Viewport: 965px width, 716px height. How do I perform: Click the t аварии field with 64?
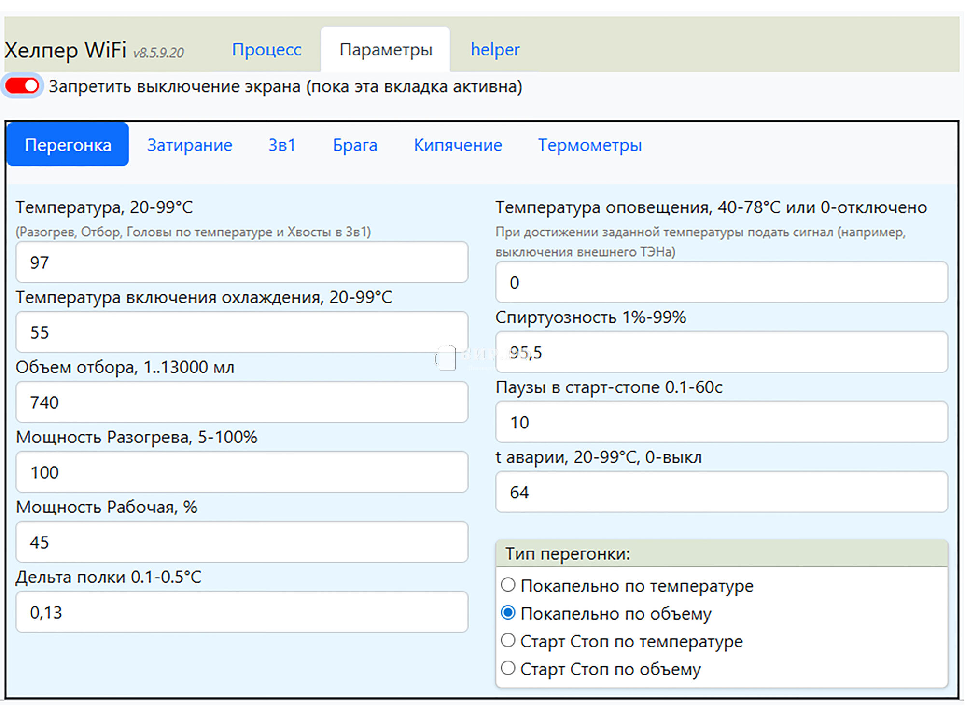click(x=721, y=493)
